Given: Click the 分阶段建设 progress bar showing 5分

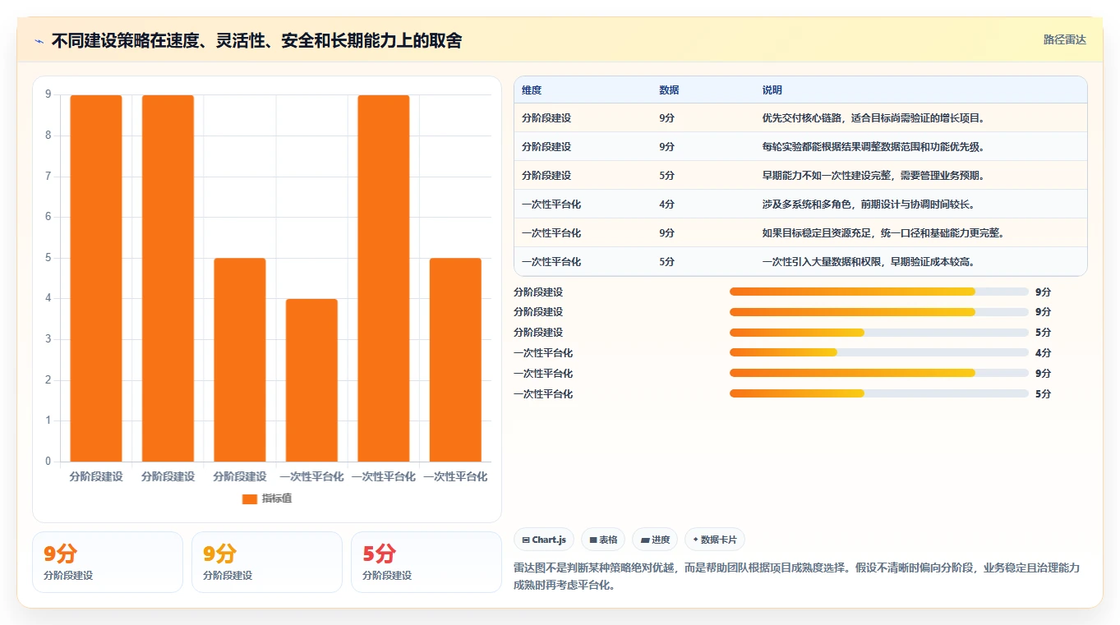Looking at the screenshot, I should pos(879,332).
